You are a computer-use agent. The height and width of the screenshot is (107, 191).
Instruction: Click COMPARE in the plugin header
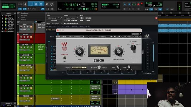(x=74, y=21)
